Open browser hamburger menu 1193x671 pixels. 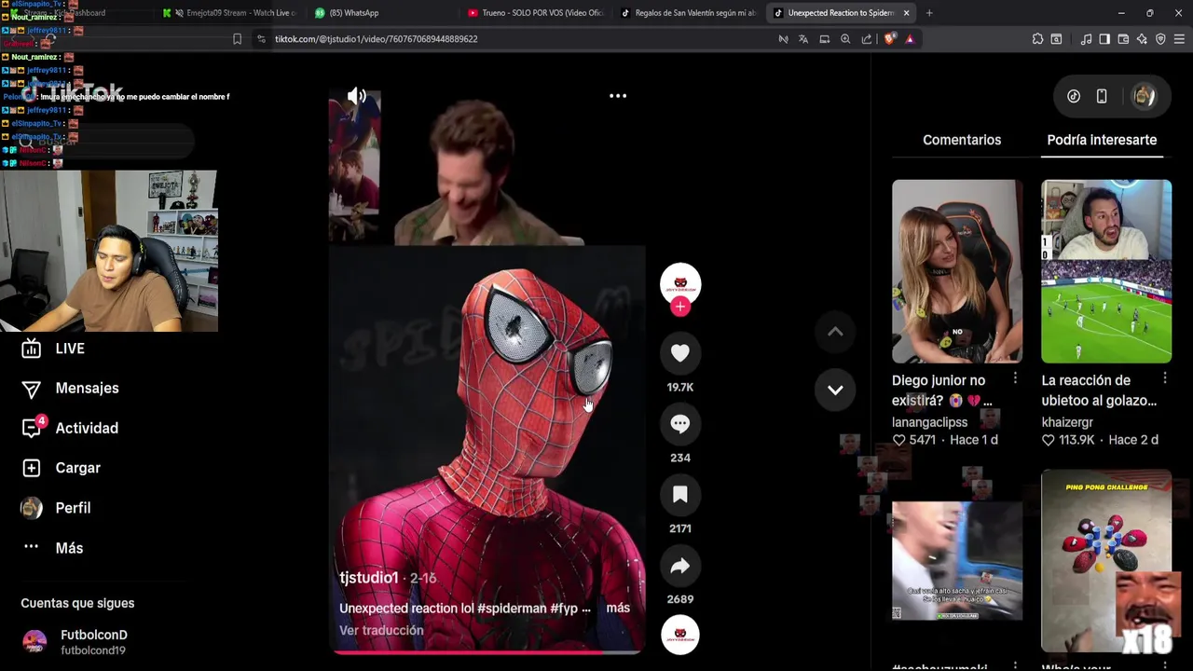coord(1179,39)
